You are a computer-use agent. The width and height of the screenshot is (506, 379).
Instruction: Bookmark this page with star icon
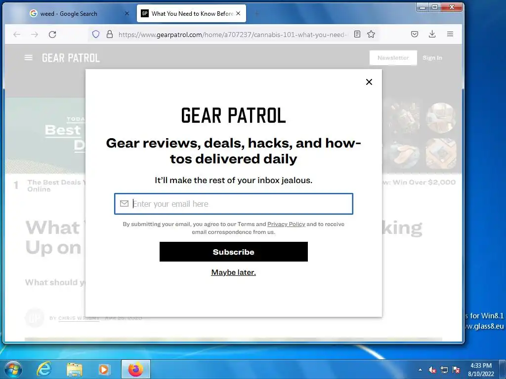coord(371,34)
